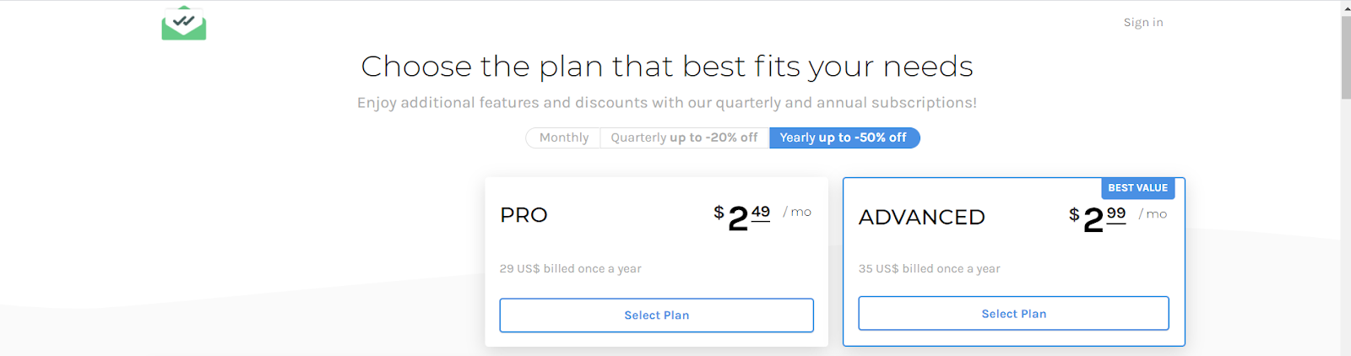Switch billing to Monthly
Viewport: 1351px width, 356px height.
point(563,138)
